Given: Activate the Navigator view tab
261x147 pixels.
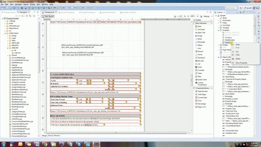Looking at the screenshot, I should click(x=23, y=12).
